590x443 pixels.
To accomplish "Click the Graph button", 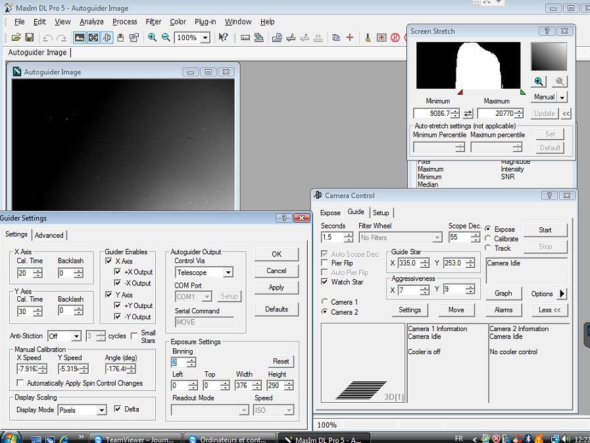I will [x=503, y=294].
